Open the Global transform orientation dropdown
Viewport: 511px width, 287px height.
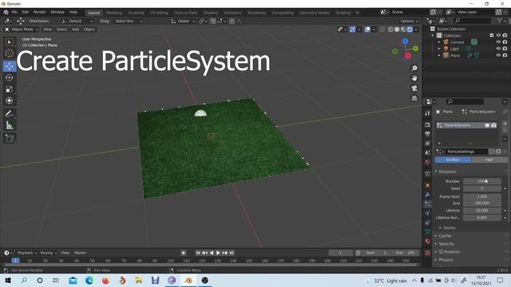(183, 22)
